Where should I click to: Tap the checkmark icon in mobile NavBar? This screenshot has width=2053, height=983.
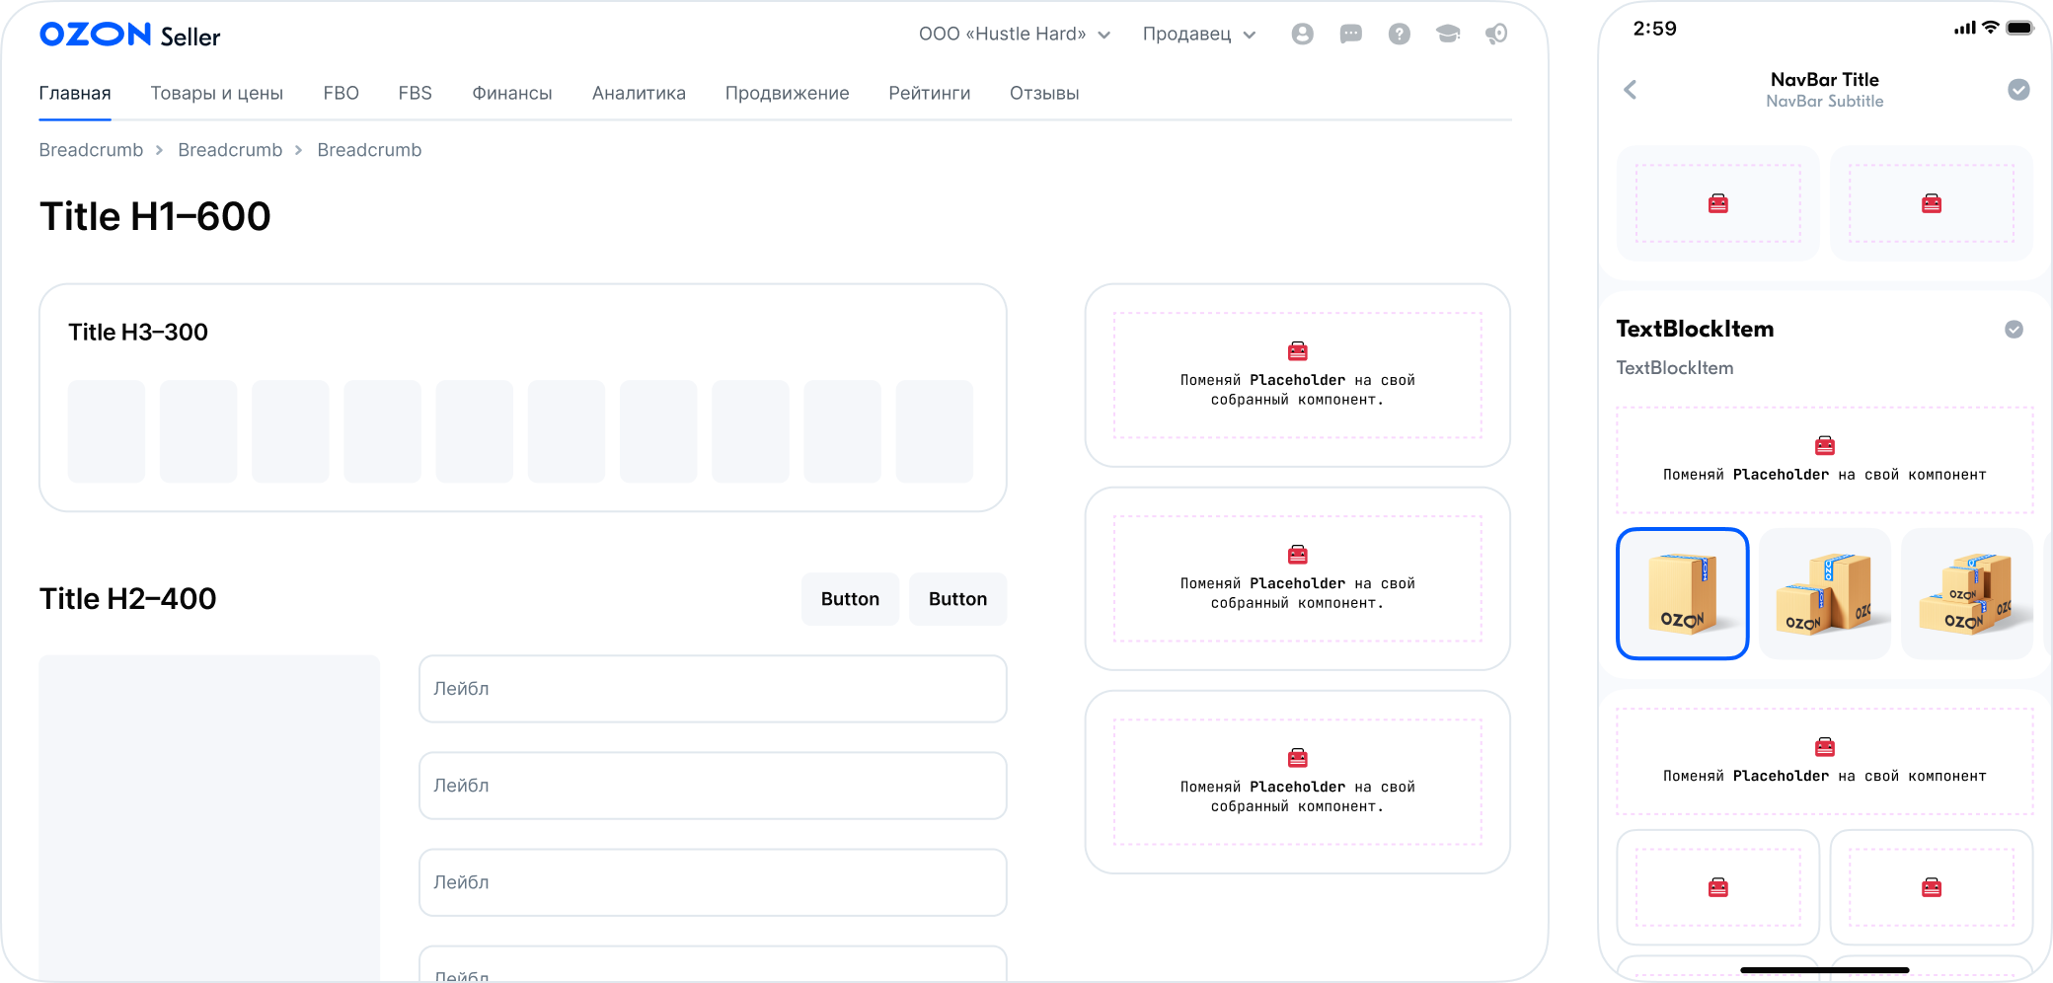tap(2018, 90)
